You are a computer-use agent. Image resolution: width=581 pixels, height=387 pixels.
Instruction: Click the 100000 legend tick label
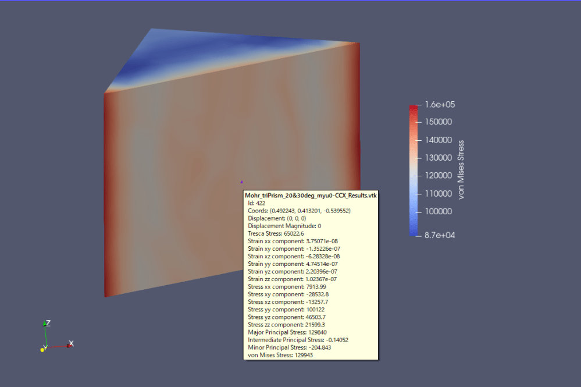pyautogui.click(x=439, y=211)
